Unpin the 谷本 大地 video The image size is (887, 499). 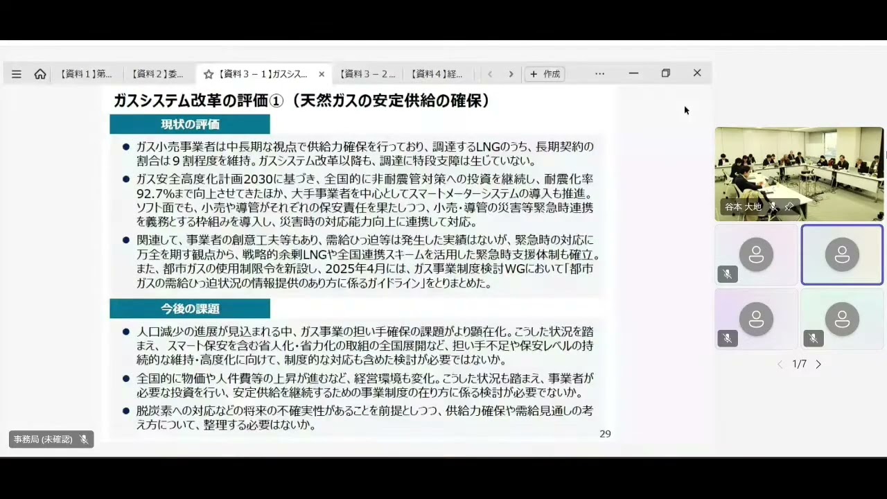tap(789, 207)
